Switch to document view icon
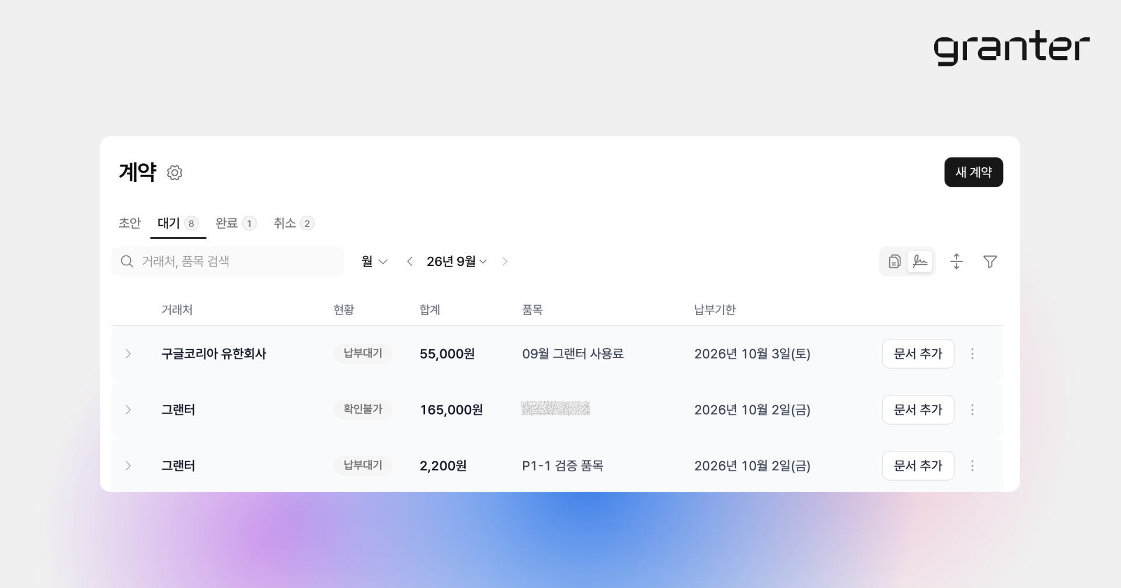This screenshot has width=1121, height=588. tap(894, 261)
